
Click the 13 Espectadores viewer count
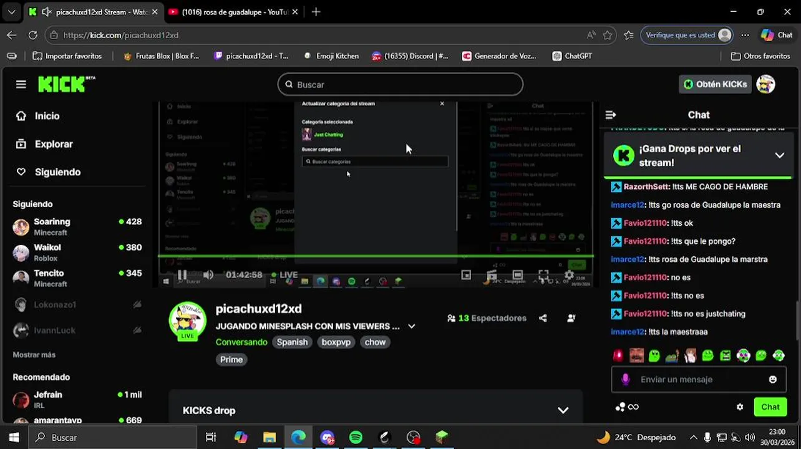click(x=487, y=318)
